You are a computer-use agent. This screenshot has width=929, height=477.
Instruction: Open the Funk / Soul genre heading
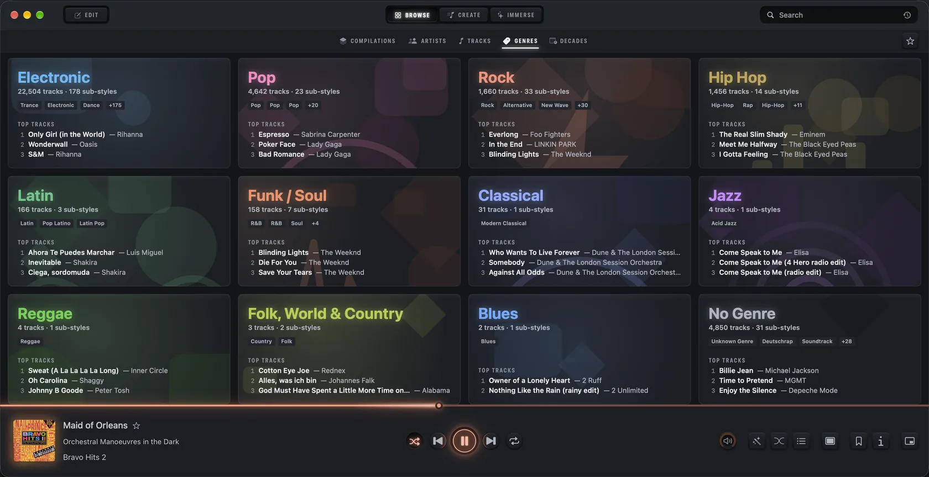(287, 195)
